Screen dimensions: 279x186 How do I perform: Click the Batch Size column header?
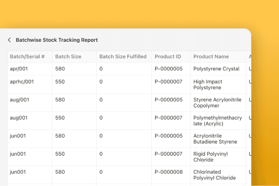point(68,56)
